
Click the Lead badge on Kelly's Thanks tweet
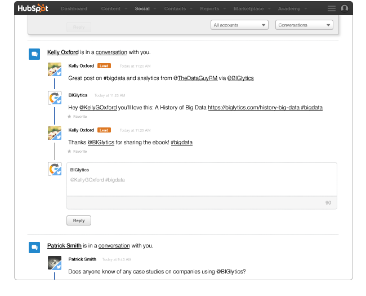(104, 130)
